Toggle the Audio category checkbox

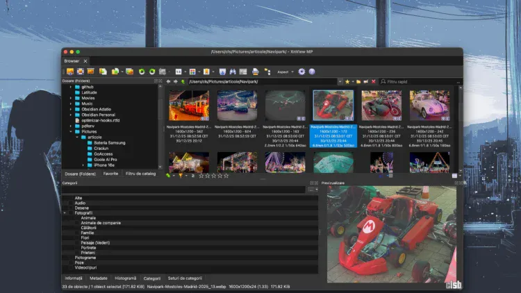(x=71, y=203)
